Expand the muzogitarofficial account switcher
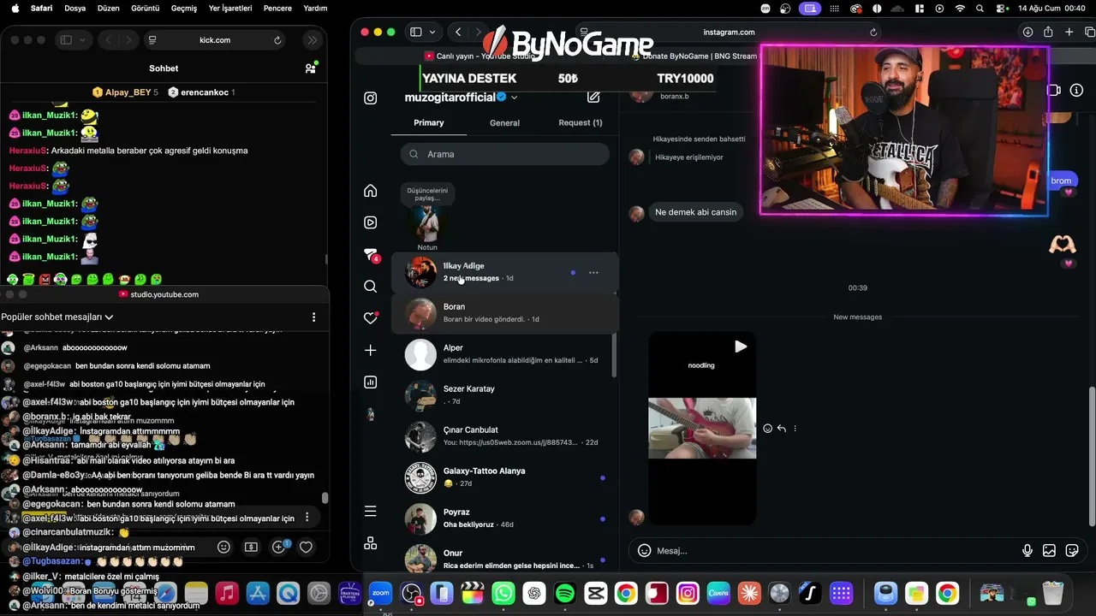Screen dimensions: 1096x616 click(514, 98)
